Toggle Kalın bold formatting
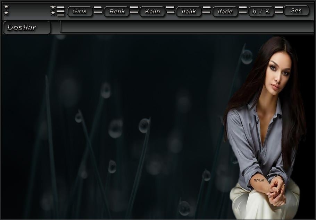316x220 pixels. click(x=152, y=11)
